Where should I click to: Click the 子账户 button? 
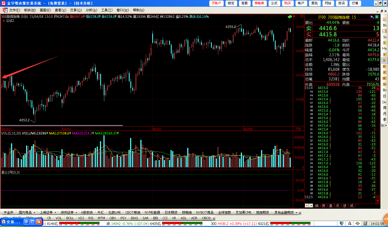[216, 3]
